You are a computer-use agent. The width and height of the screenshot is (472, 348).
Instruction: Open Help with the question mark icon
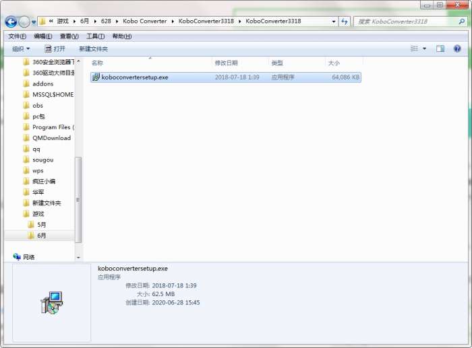(x=457, y=48)
